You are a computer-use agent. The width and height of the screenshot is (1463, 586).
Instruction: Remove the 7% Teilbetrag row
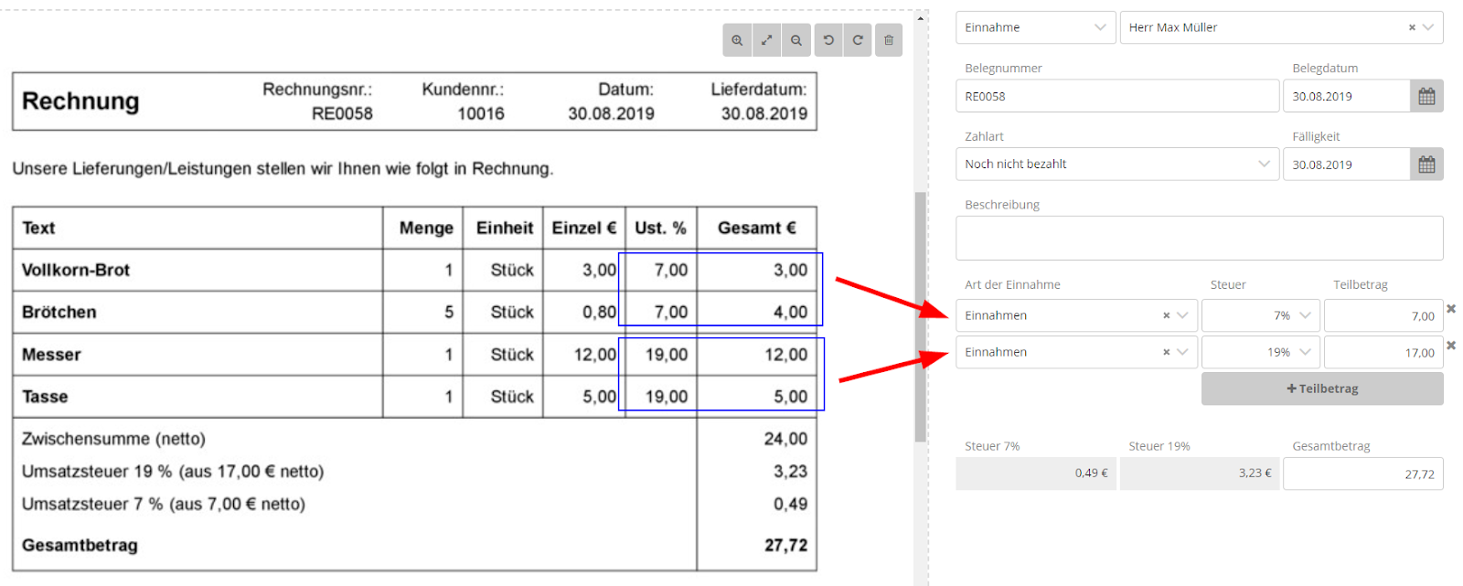tap(1451, 309)
